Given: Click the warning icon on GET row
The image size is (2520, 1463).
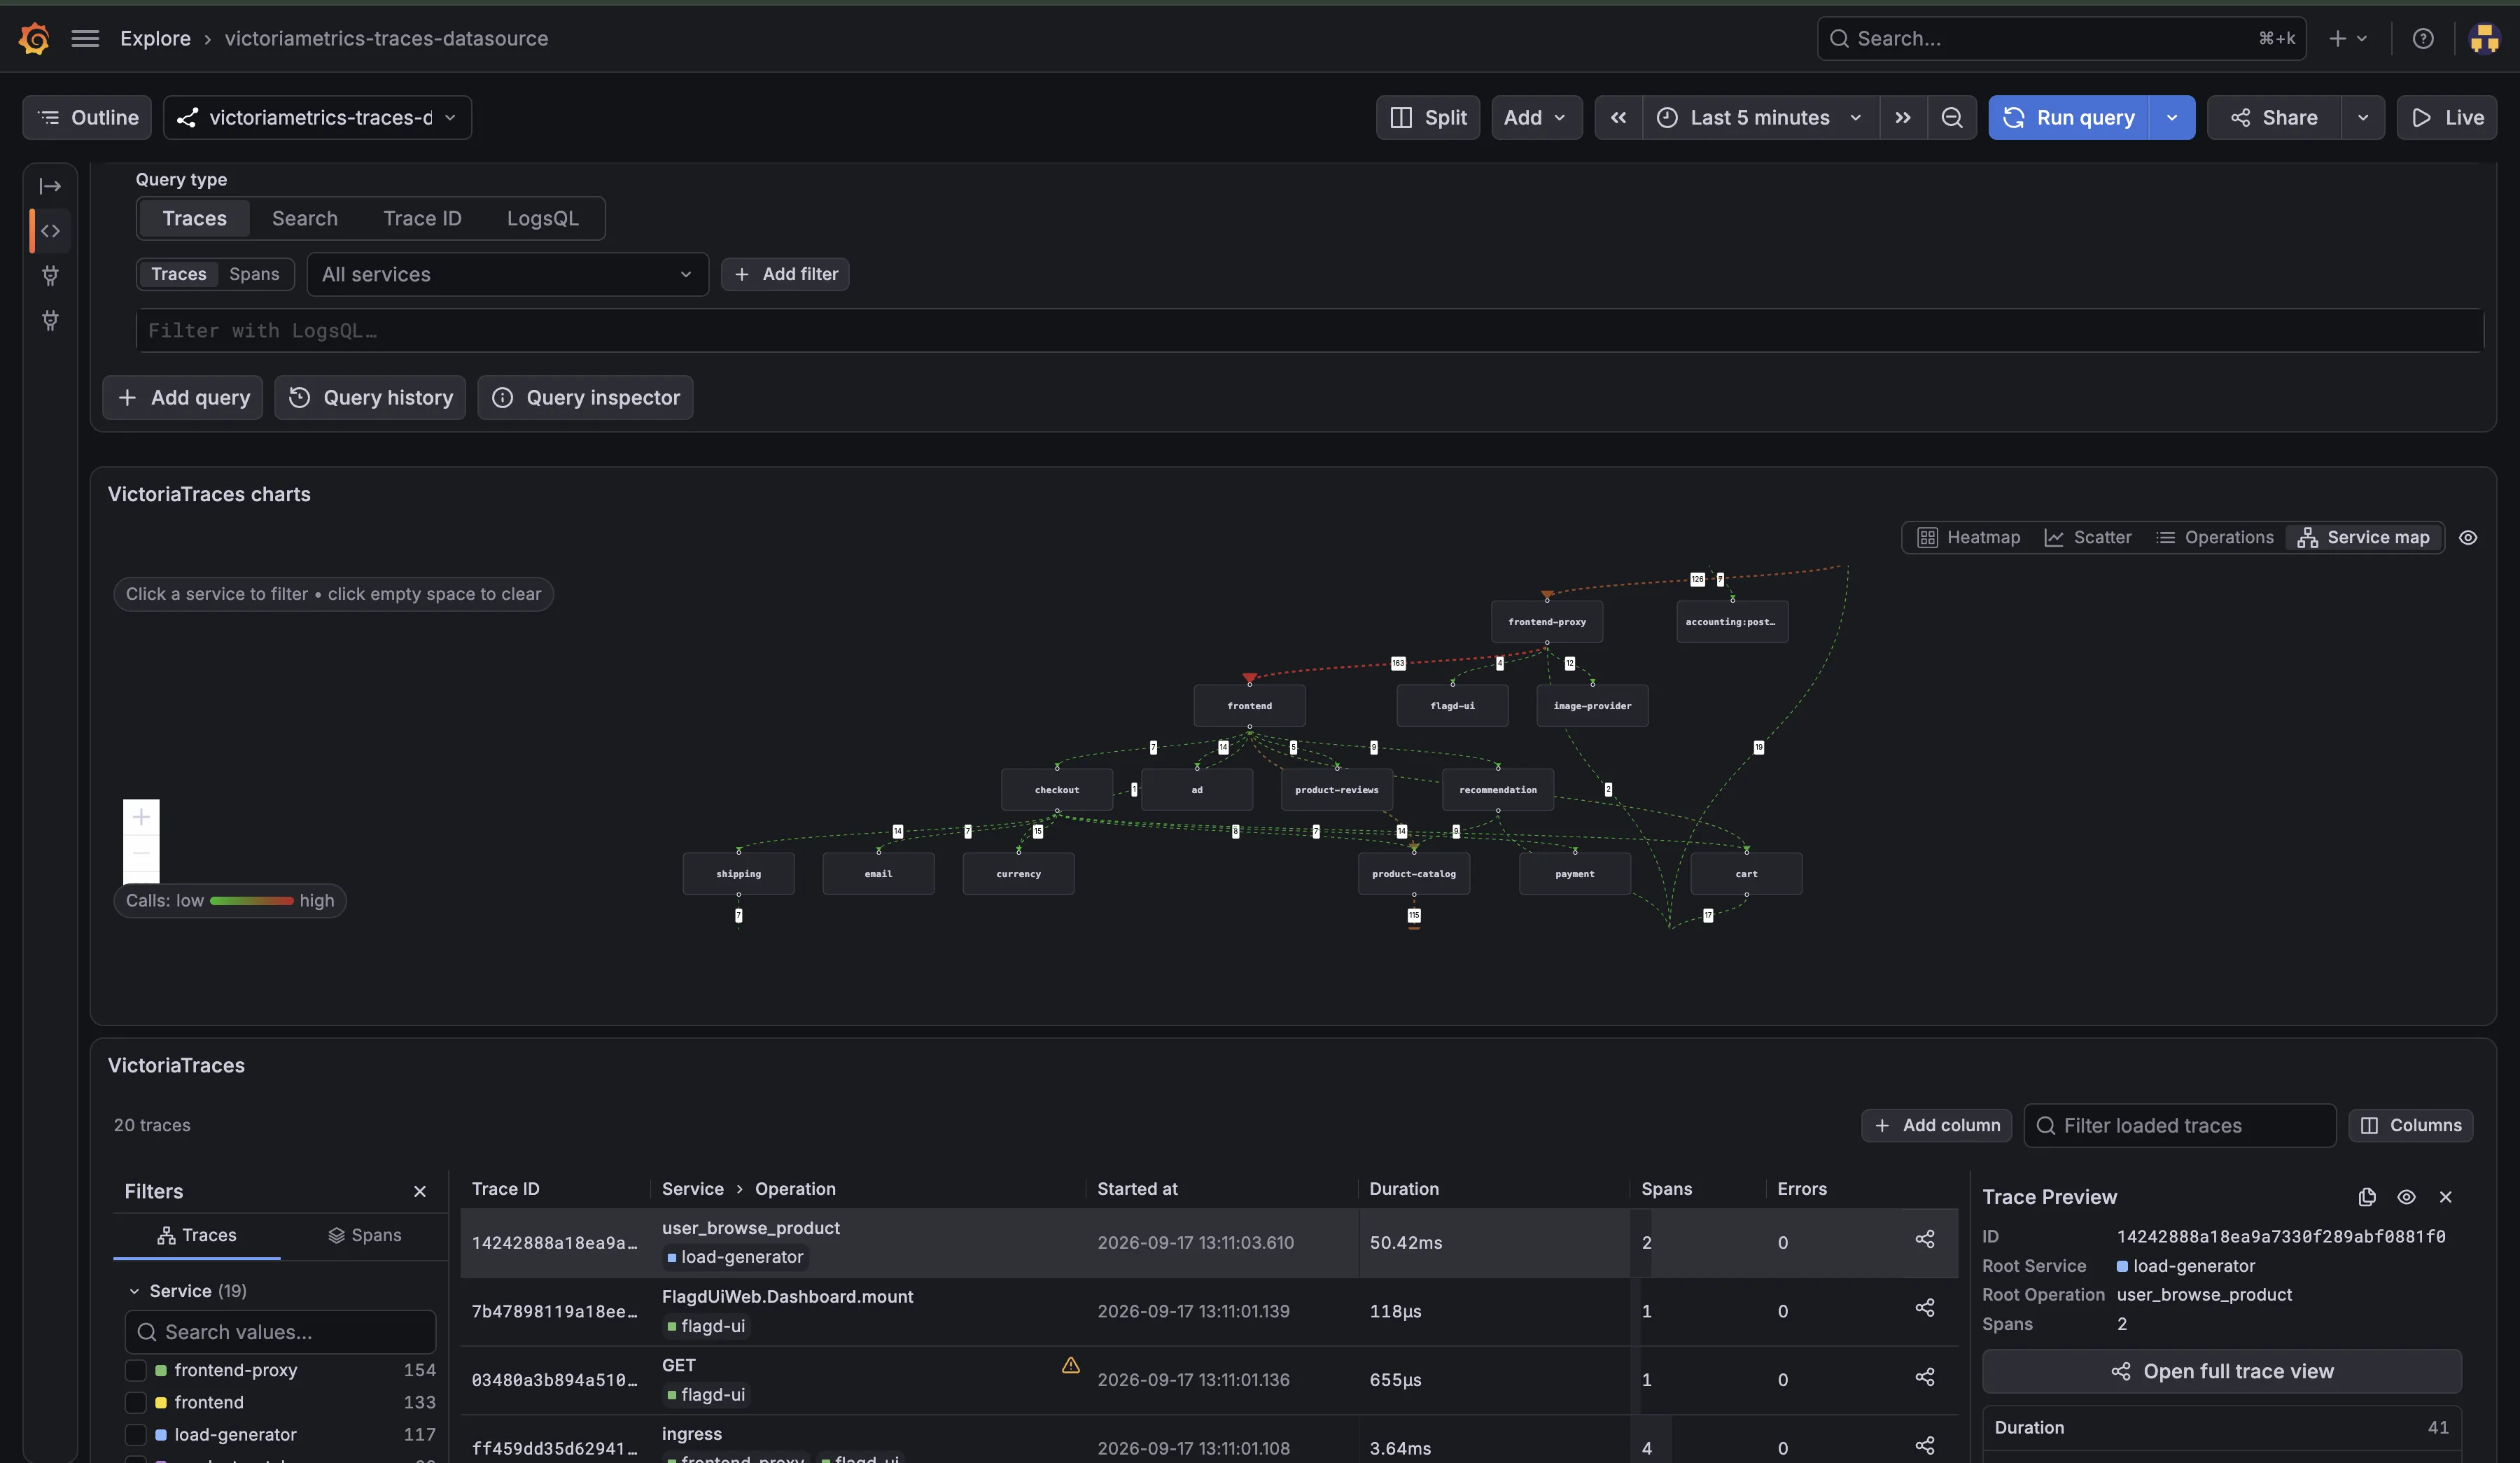Looking at the screenshot, I should click(1070, 1365).
